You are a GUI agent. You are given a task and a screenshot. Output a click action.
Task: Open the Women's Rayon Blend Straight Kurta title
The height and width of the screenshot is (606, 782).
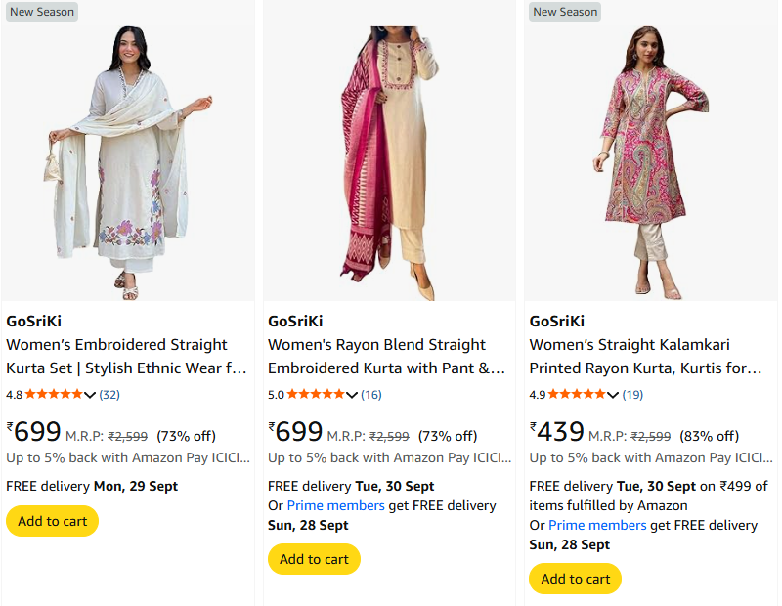pyautogui.click(x=387, y=357)
